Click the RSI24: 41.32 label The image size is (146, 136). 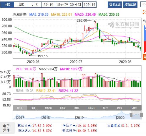(68, 91)
